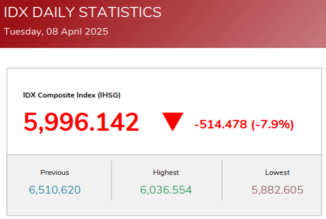Click the word DAILY in the header title
This screenshot has height=219, width=326.
53,12
